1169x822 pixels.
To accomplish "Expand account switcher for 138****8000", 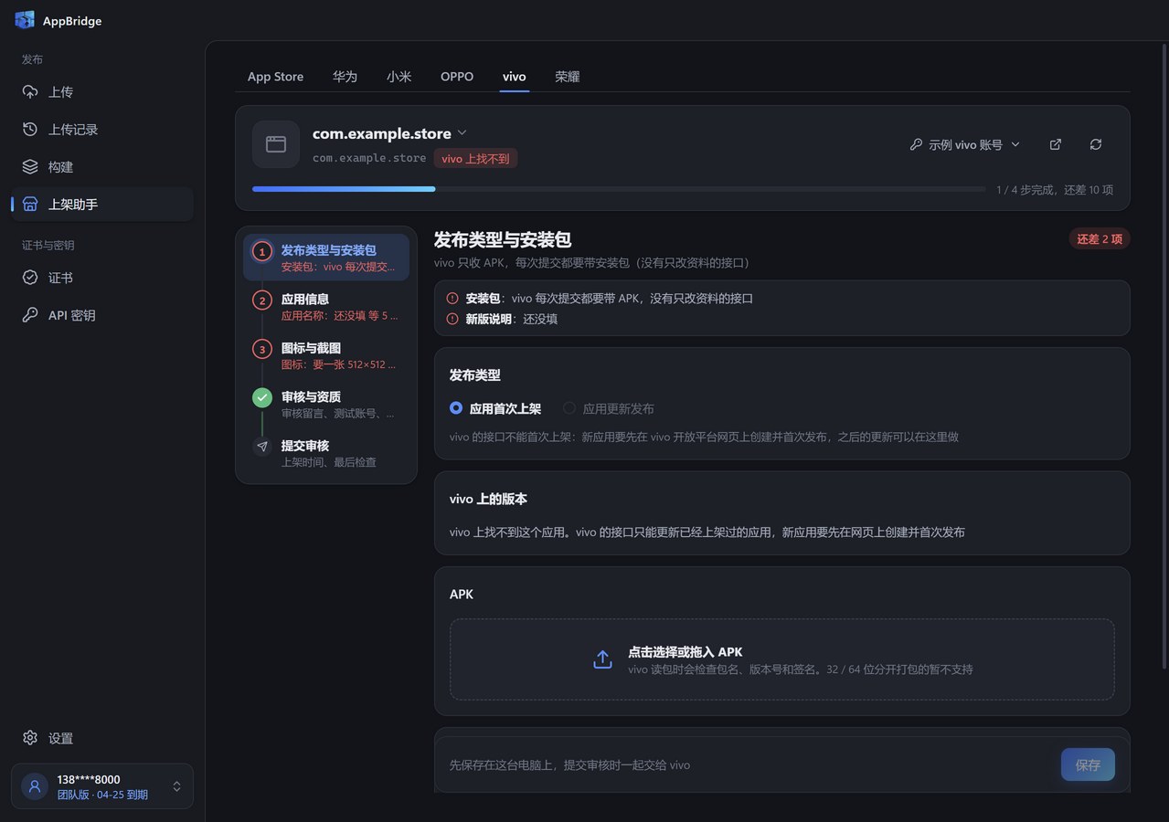I will pyautogui.click(x=176, y=786).
